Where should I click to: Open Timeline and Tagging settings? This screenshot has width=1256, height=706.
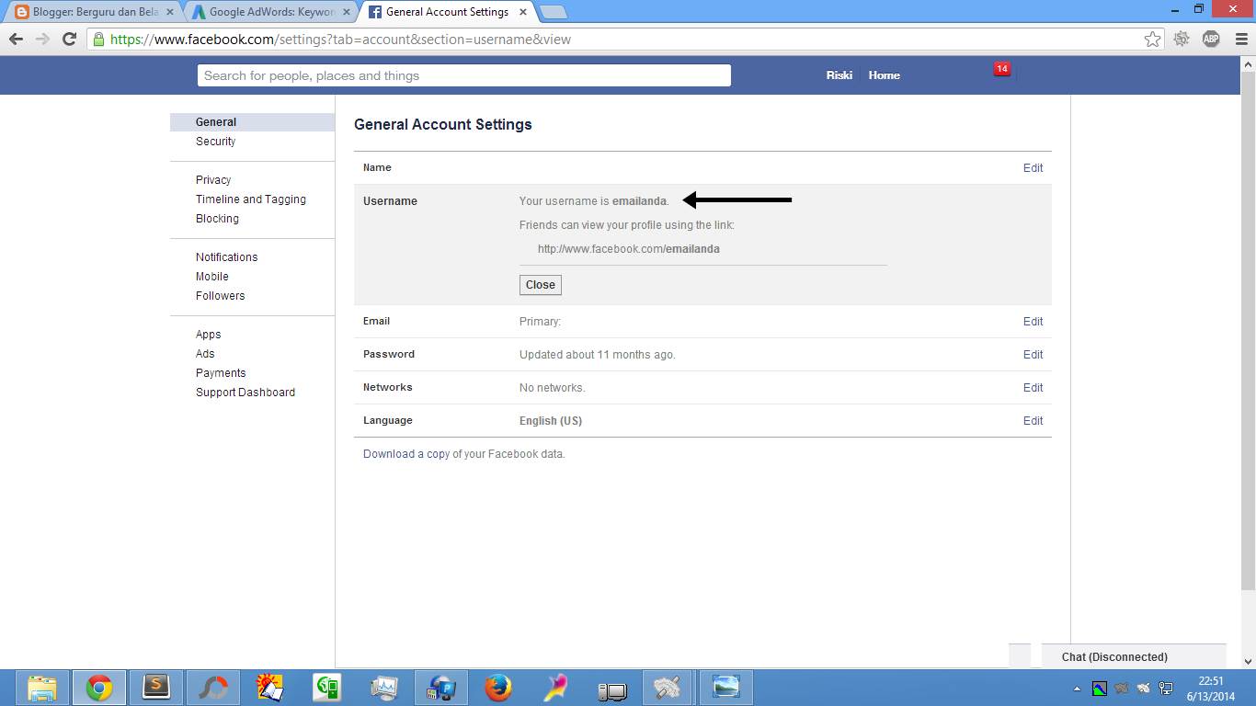pyautogui.click(x=251, y=199)
